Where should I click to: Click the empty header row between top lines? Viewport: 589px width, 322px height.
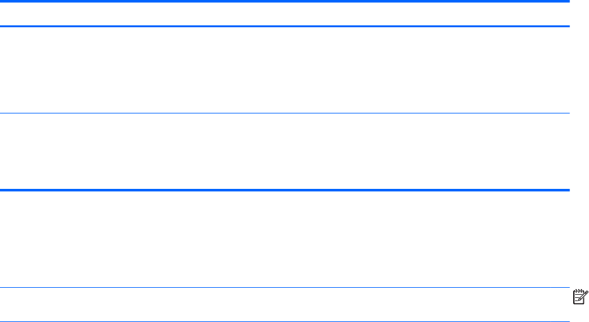[x=285, y=14]
